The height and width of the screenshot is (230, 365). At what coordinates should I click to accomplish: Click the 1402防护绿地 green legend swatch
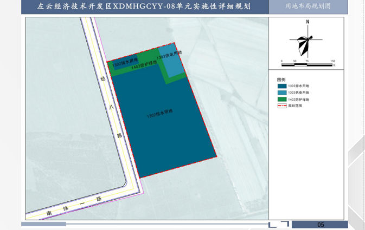281,100
